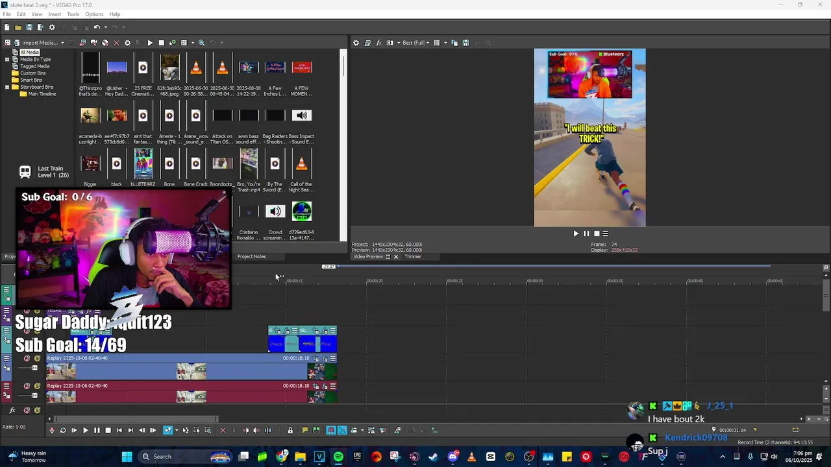This screenshot has height=467, width=831.
Task: Mute the video bus fx track
Action: [x=27, y=411]
